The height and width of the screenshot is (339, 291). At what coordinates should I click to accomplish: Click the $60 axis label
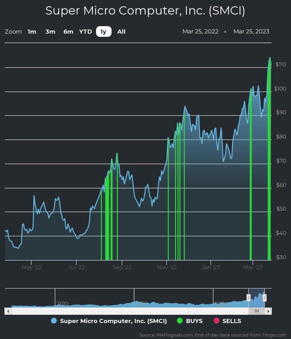pyautogui.click(x=281, y=185)
